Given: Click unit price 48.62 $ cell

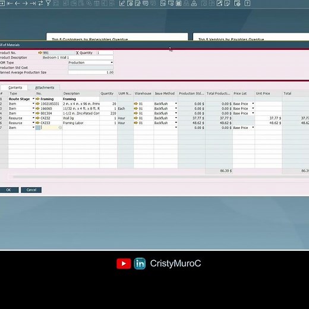Looking at the screenshot, I should [x=269, y=123].
